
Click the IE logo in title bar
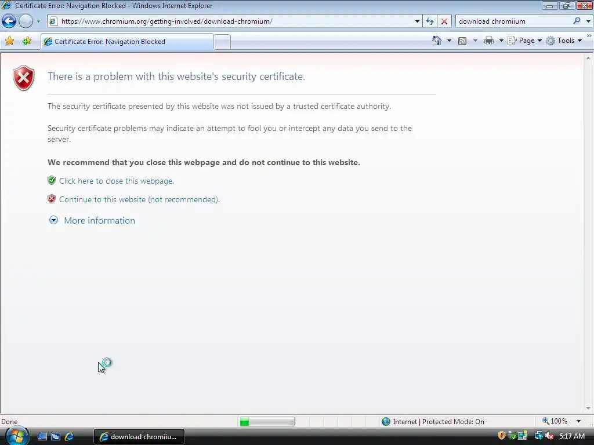[x=6, y=6]
